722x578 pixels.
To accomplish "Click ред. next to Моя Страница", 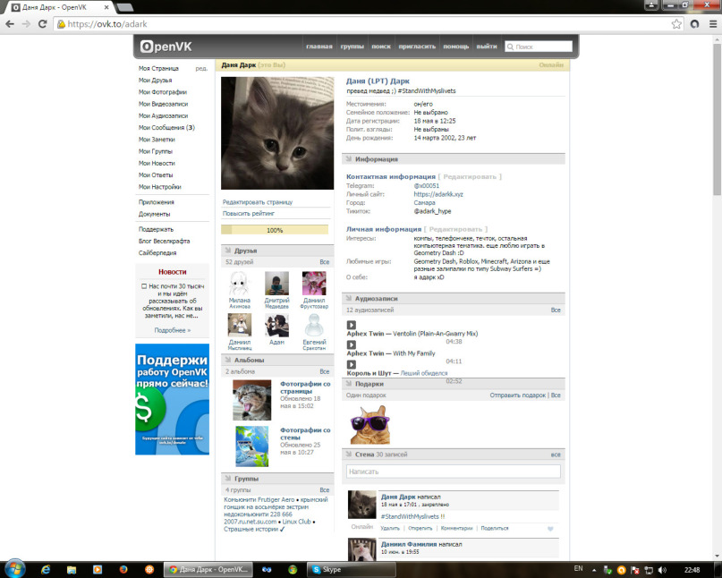I will pos(201,68).
